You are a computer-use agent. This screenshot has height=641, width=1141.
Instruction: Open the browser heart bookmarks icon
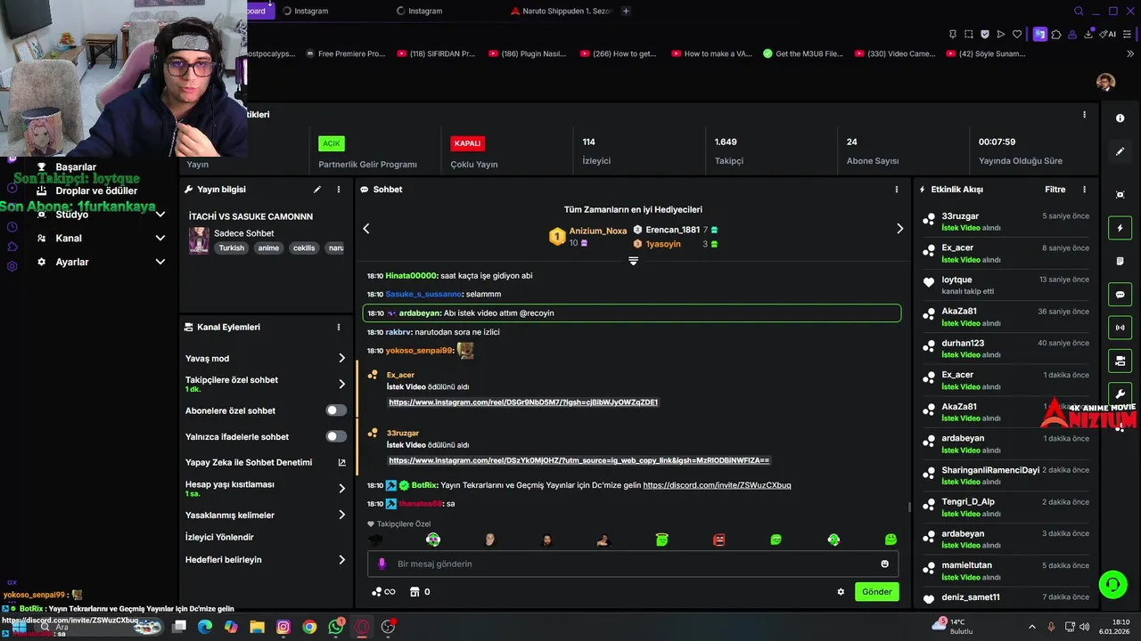[x=1018, y=34]
